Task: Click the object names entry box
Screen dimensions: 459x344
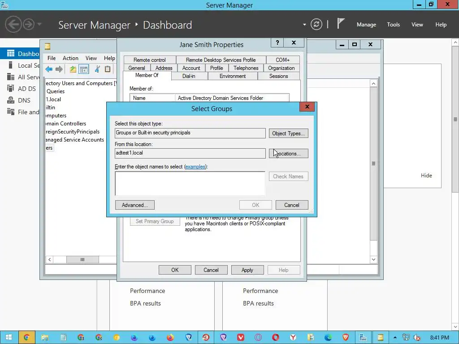Action: (190, 183)
